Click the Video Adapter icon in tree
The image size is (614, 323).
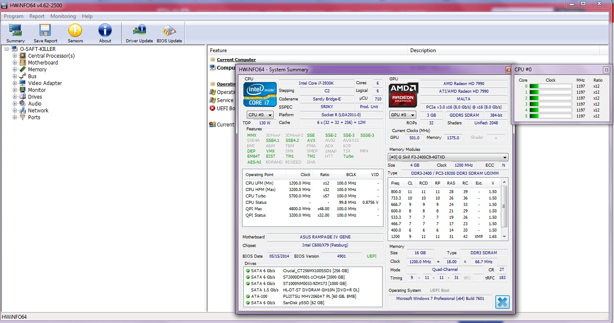pyautogui.click(x=23, y=83)
